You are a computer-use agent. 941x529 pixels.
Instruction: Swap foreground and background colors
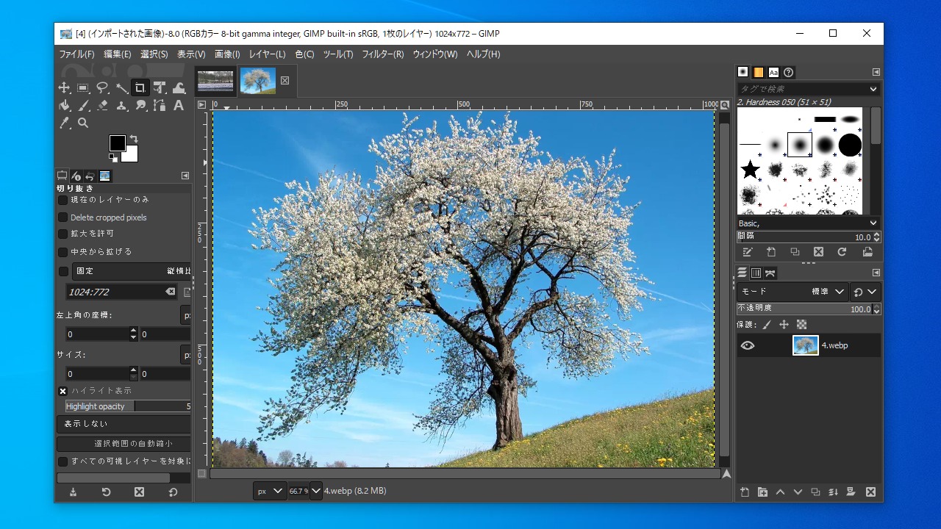click(134, 139)
